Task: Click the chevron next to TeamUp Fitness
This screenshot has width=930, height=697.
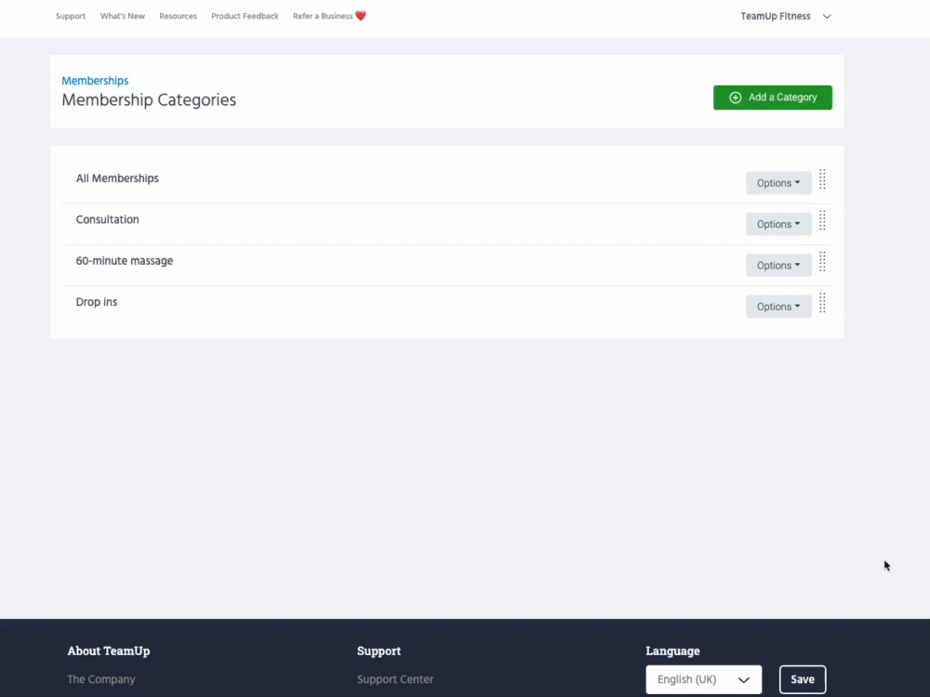Action: coord(827,17)
